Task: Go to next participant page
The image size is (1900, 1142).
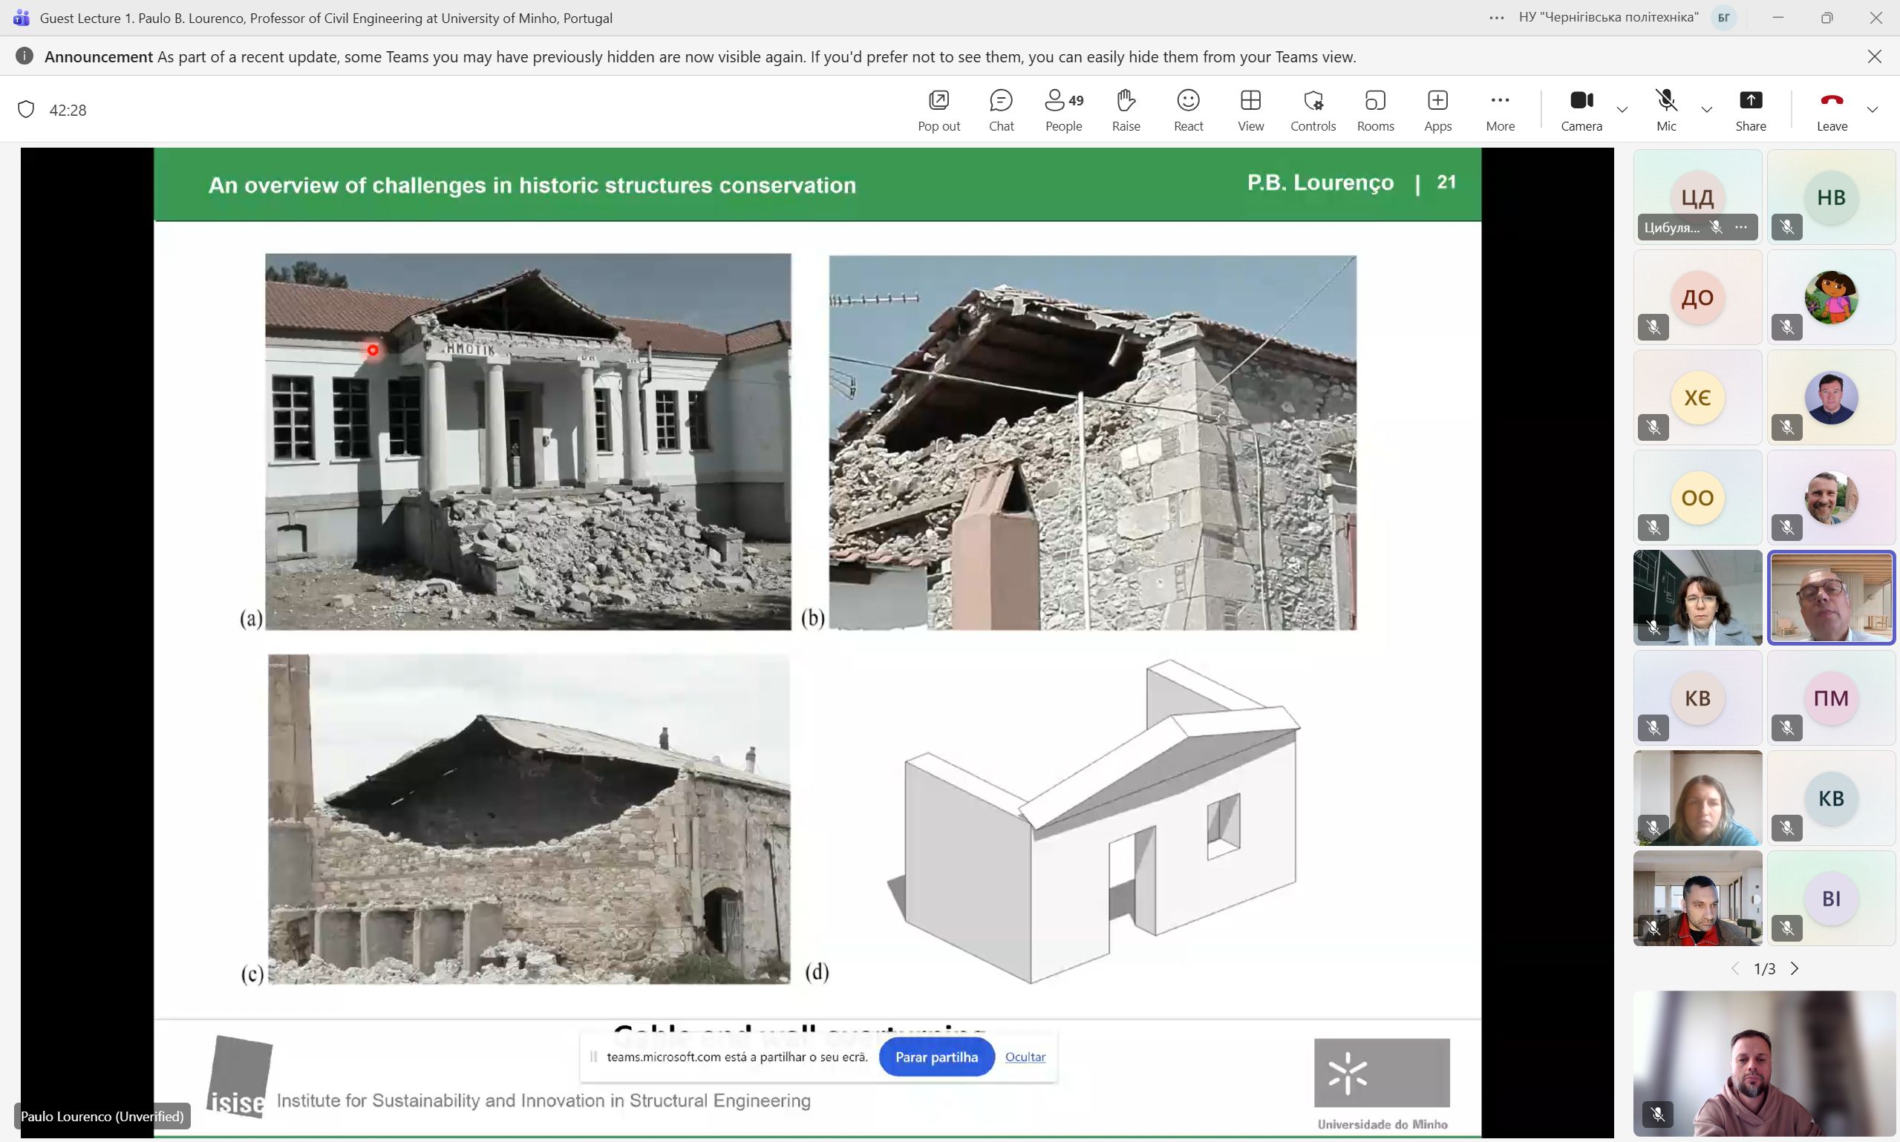Action: point(1795,968)
